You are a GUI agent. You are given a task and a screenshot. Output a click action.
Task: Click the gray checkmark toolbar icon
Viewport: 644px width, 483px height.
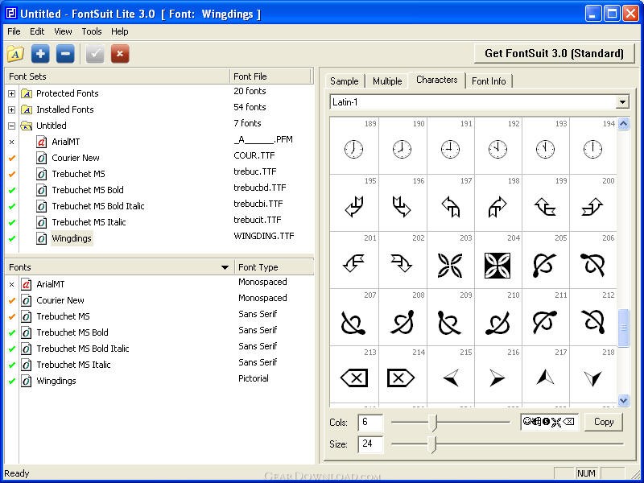[x=95, y=54]
